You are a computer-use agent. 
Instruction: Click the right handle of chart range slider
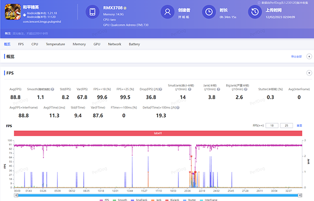pos(300,195)
